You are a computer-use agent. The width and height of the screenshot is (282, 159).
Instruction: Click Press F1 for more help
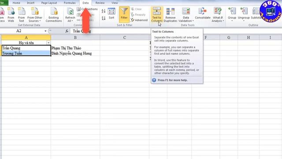pos(172,80)
